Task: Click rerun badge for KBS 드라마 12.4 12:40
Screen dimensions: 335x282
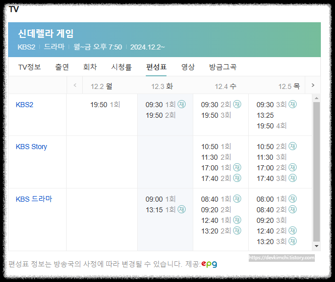Action: [x=237, y=220]
